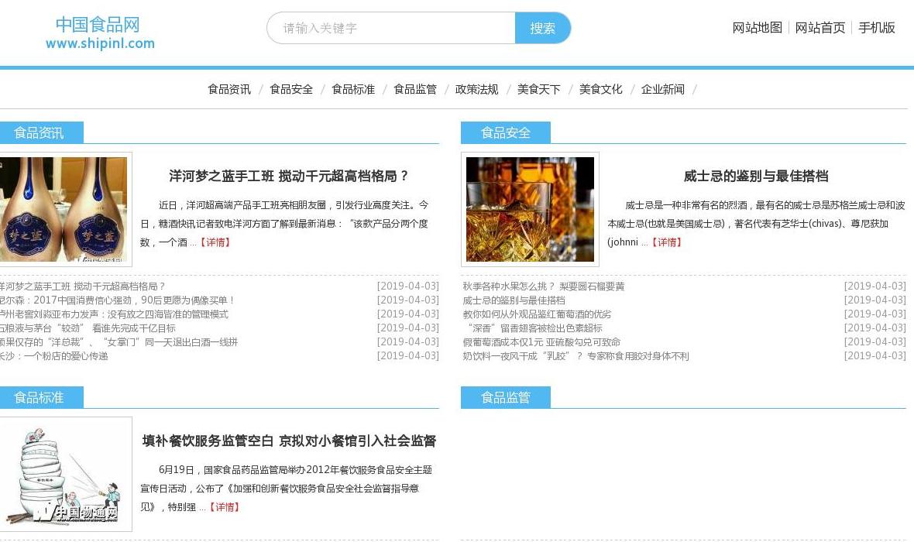The height and width of the screenshot is (542, 914).
Task: Open list item 秋季各种水果怎么挑？
Action: 543,286
